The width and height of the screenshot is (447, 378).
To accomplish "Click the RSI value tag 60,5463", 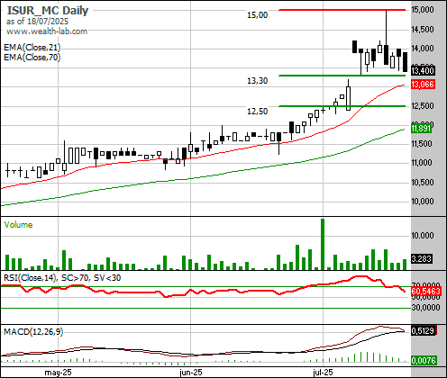I will [x=425, y=291].
